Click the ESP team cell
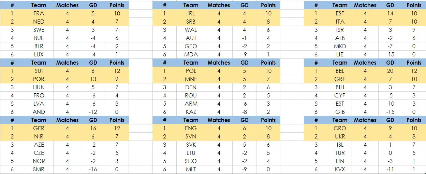 point(340,13)
